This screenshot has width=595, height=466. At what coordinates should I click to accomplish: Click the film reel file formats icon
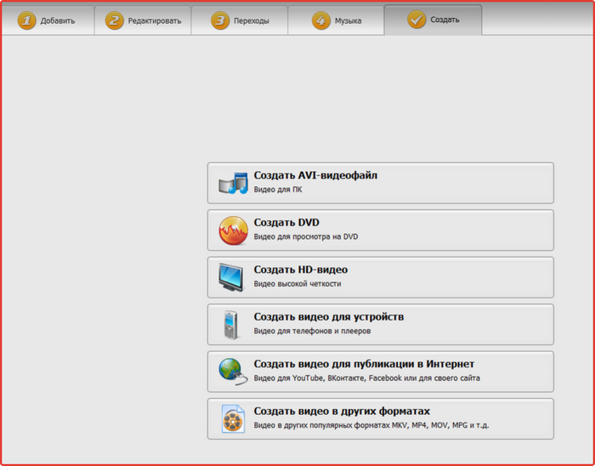[x=233, y=419]
